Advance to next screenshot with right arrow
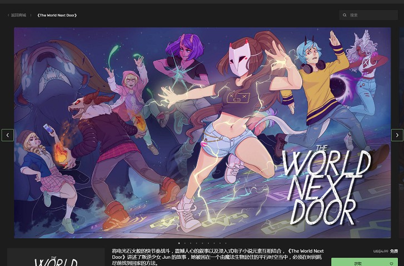 (x=397, y=135)
